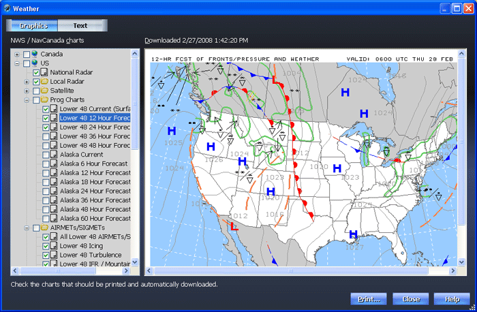Click the US globe icon
Viewport: 477px width, 312px height.
[x=35, y=63]
